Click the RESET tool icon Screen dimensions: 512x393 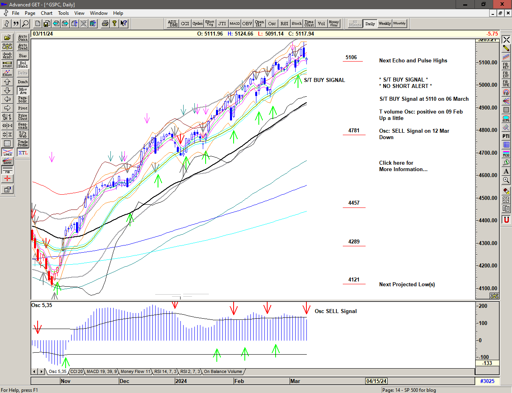click(7, 55)
